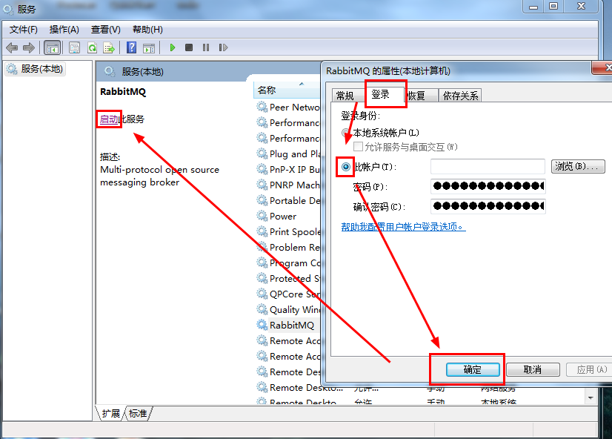612x439 pixels.
Task: Click the Back arrow in the toolbar
Action: point(12,47)
